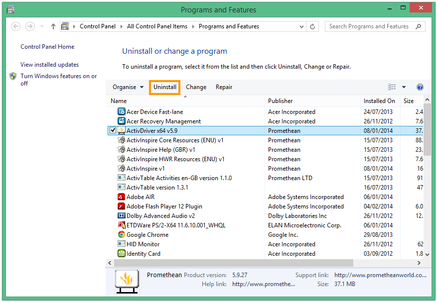The height and width of the screenshot is (302, 437).
Task: Sort by the Installed On column header
Action: (x=380, y=101)
